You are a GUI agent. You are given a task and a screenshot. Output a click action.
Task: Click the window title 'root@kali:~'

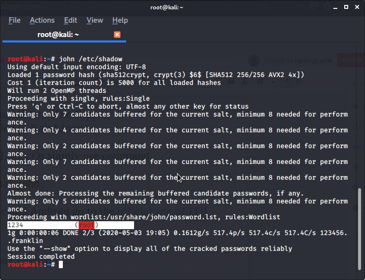click(167, 7)
